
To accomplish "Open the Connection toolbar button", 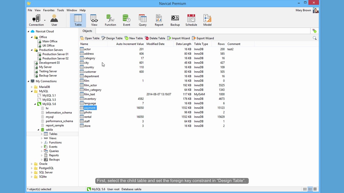I will 36,20.
